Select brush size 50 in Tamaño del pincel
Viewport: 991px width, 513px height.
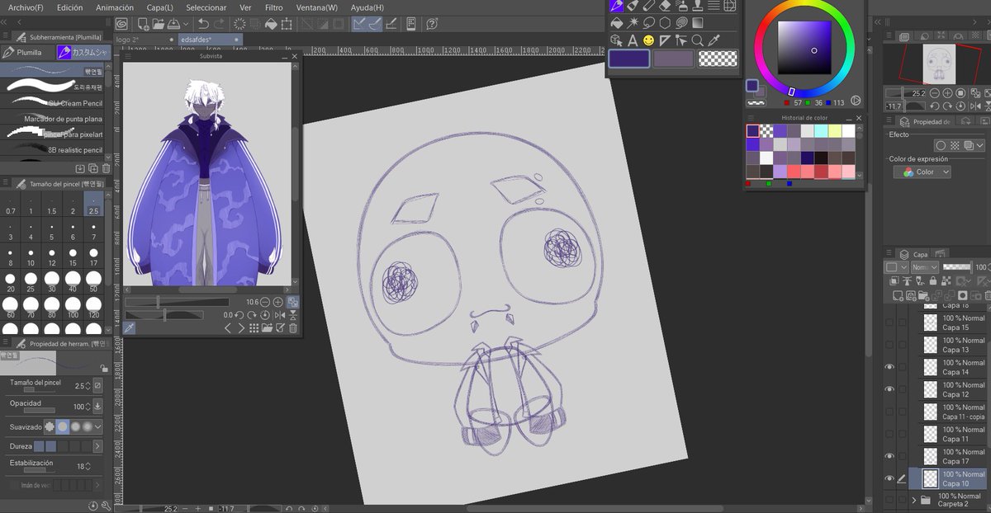tap(94, 283)
